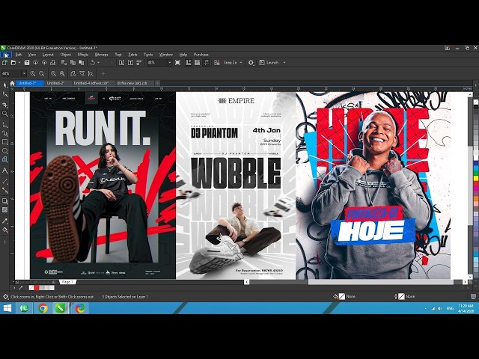
Task: Select the Parallel Dimension tool
Action: [x=5, y=181]
